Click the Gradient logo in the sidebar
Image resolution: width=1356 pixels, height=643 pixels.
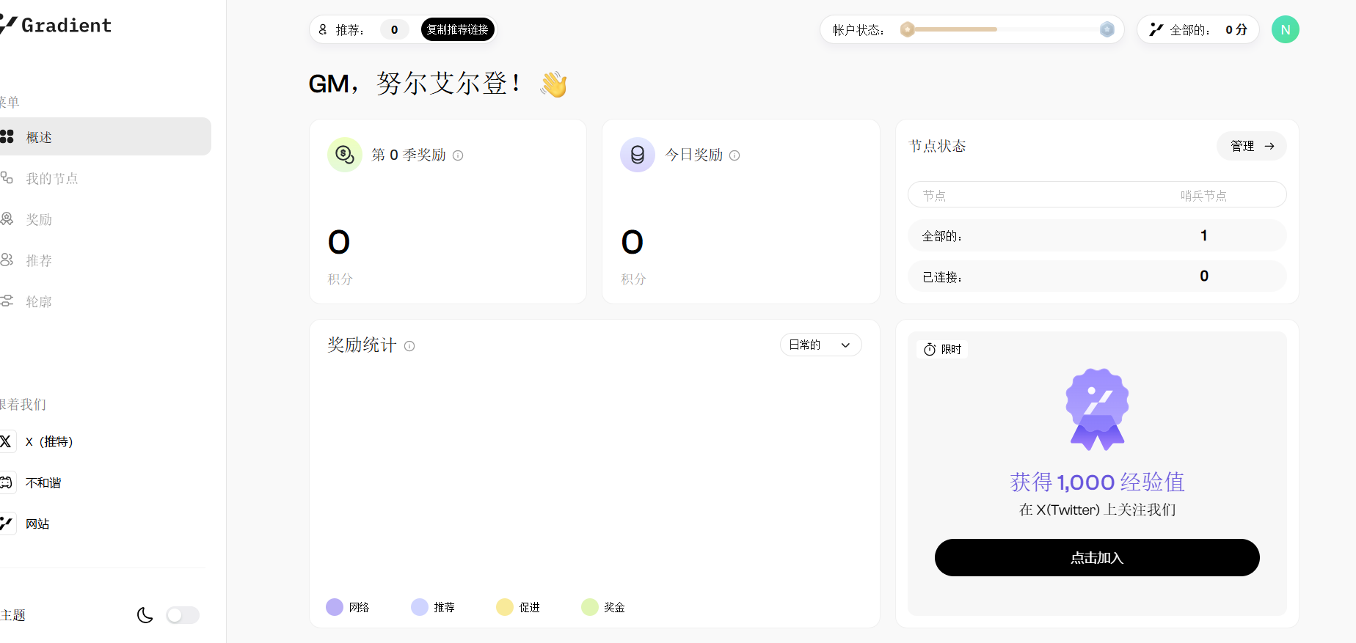pos(57,26)
